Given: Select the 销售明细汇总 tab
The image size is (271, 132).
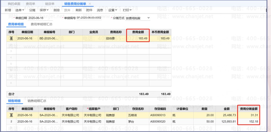Looking at the screenshot, I should coord(37,101).
